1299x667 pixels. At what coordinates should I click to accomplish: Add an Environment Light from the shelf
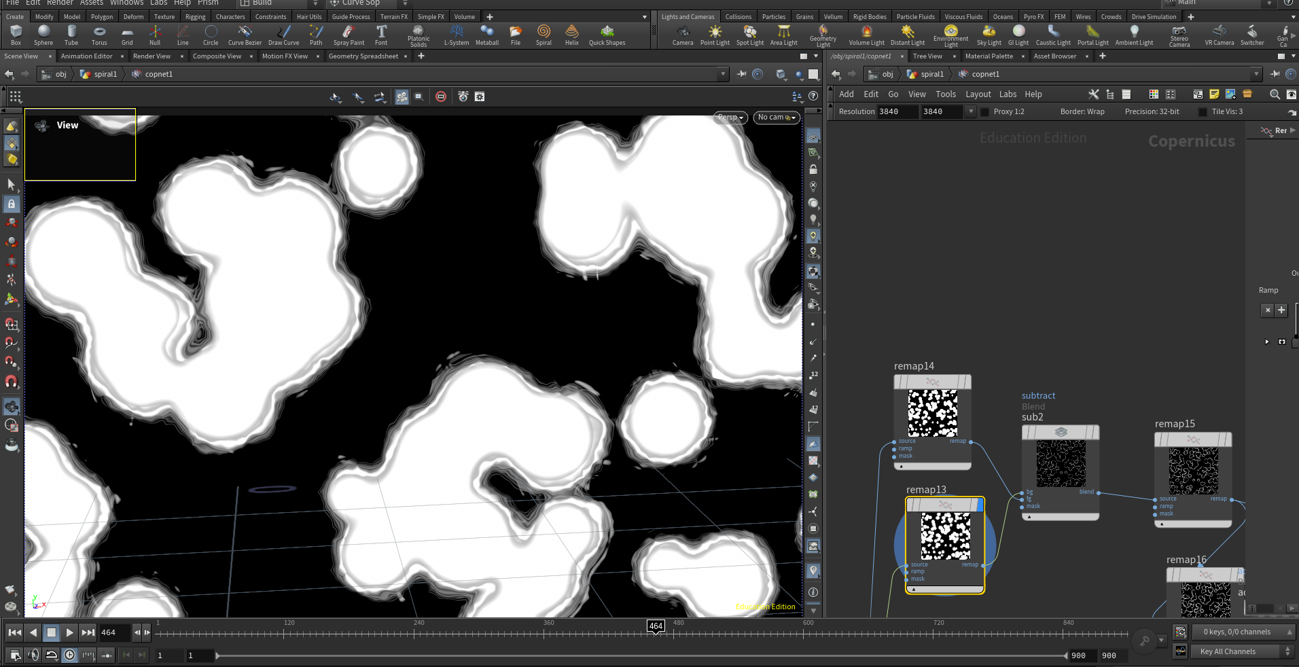[x=950, y=35]
